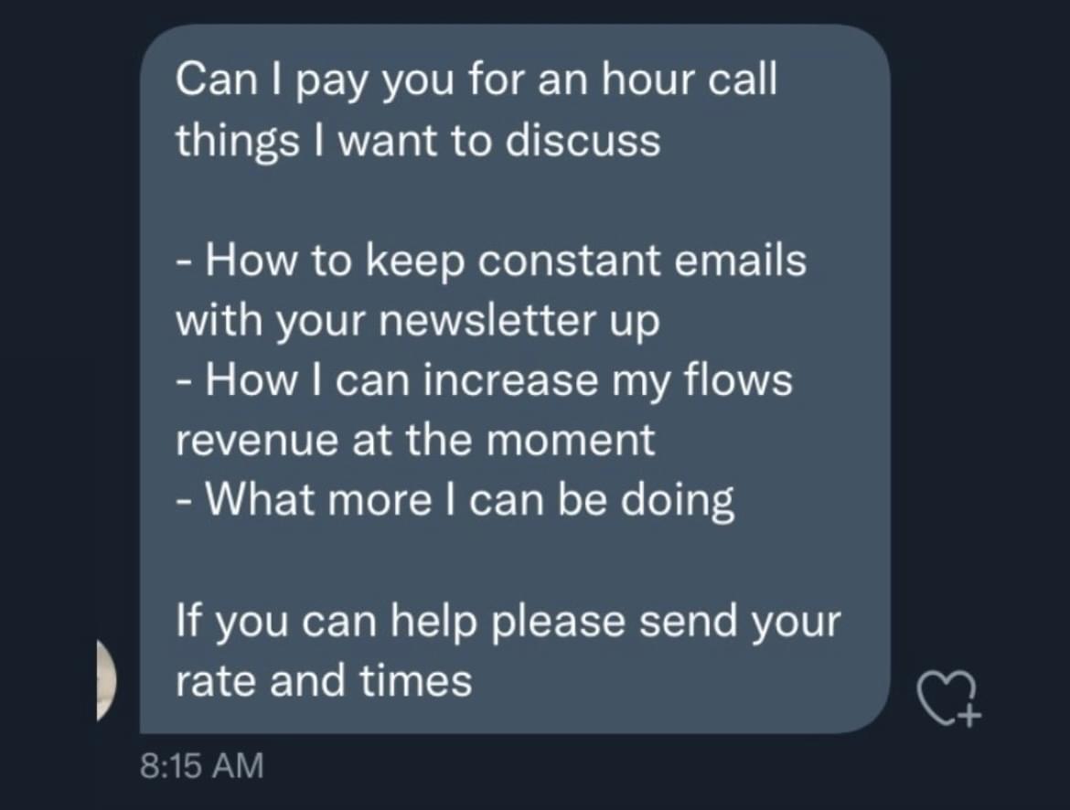Click the line 'If you can help please send your'
Screen dimensions: 1070x810
click(x=508, y=623)
